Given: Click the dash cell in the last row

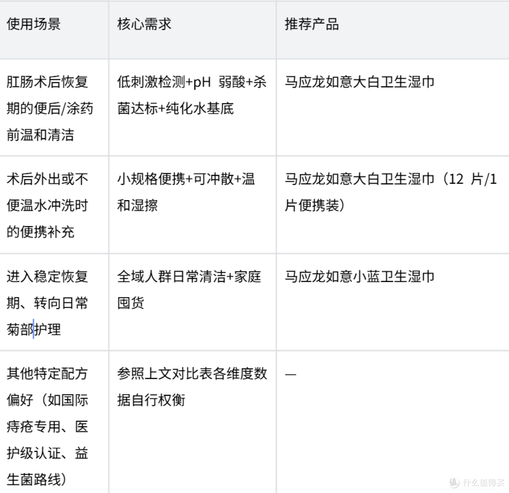Looking at the screenshot, I should point(393,422).
